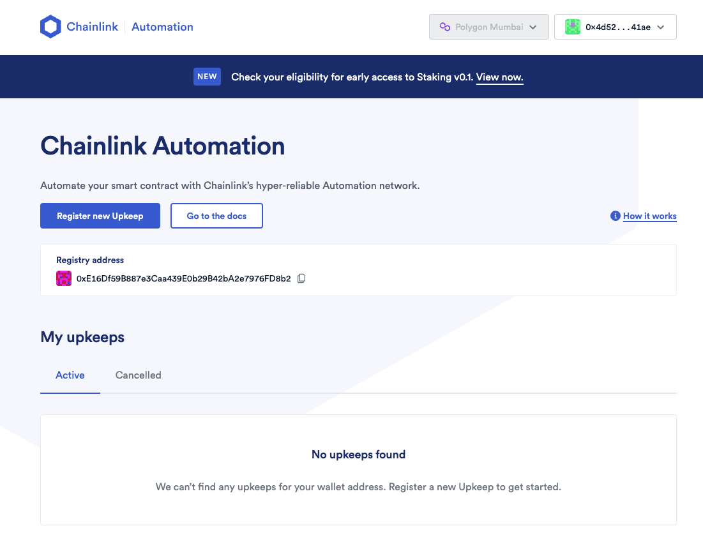Click the green wallet avatar icon
The width and height of the screenshot is (703, 549).
coord(573,27)
